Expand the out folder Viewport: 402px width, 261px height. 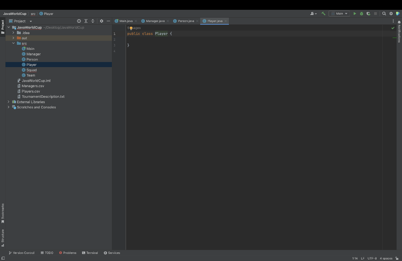[13, 38]
